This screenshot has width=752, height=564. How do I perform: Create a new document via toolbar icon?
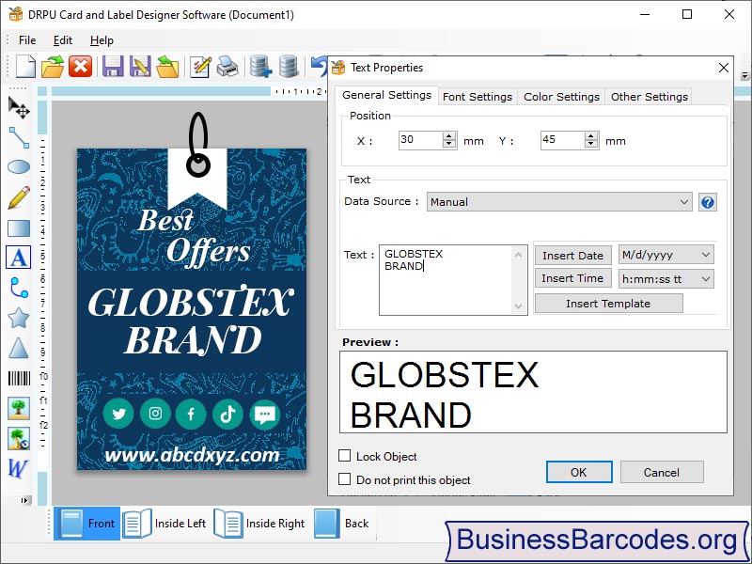(25, 66)
